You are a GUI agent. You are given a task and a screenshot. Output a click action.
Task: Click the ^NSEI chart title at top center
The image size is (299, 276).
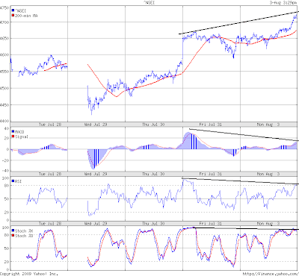coord(149,2)
